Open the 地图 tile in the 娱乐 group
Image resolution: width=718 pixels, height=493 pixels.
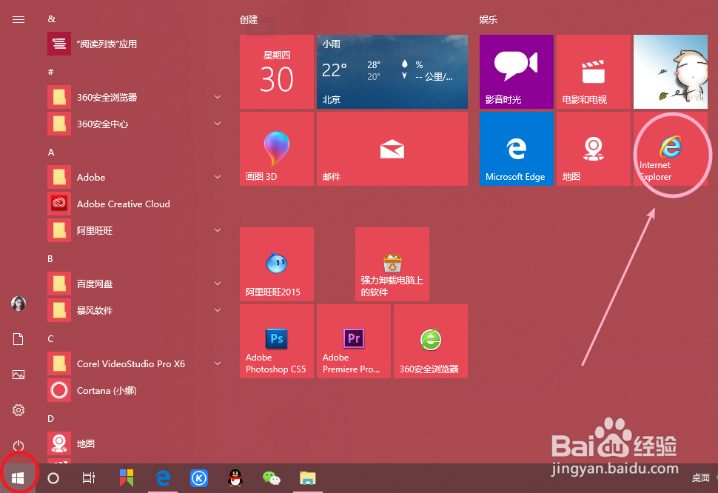coord(594,149)
